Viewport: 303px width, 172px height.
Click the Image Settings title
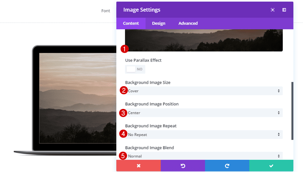point(142,10)
